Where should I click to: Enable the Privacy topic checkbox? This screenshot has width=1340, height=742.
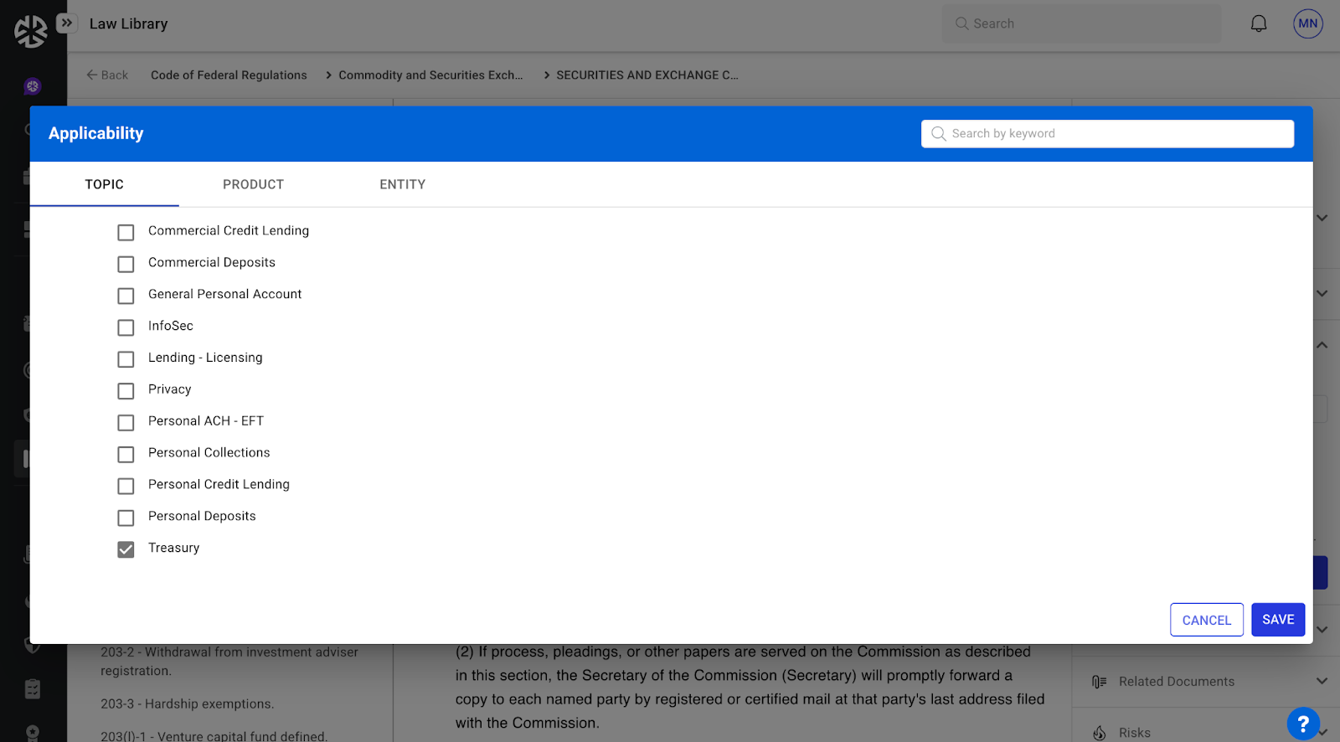point(126,391)
